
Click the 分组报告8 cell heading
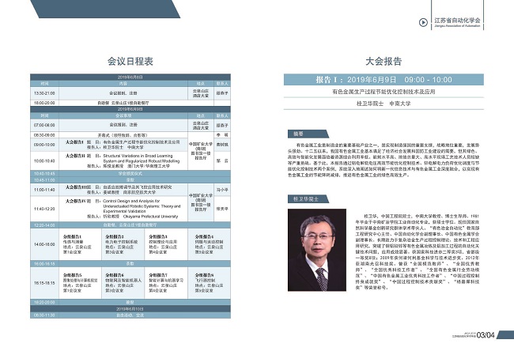204,275
